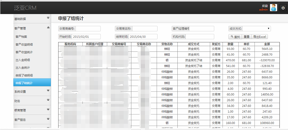Expand the 财务 sidebar section

coord(32,101)
